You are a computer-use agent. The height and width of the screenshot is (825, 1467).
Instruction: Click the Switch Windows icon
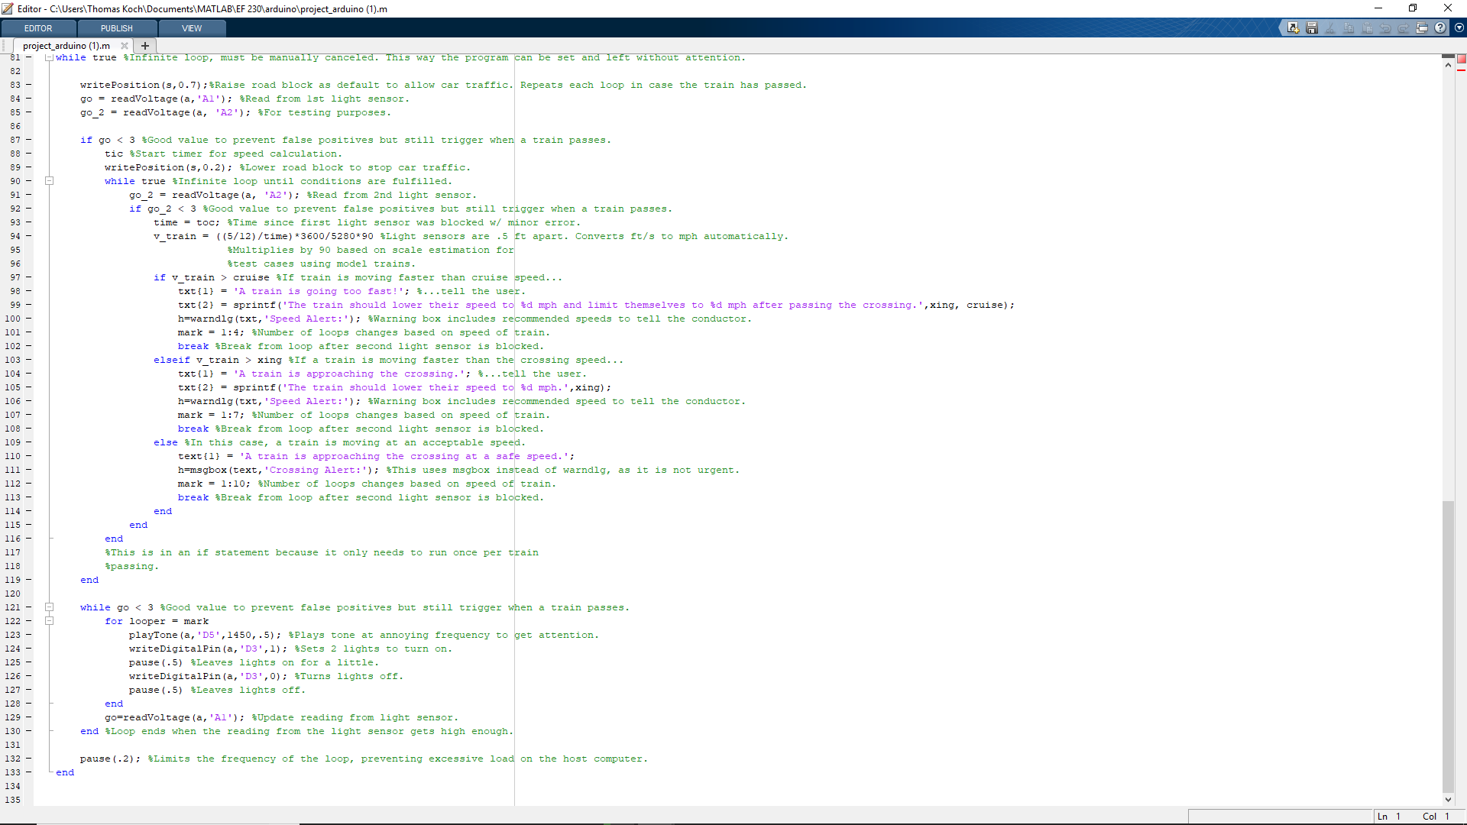click(x=1422, y=28)
